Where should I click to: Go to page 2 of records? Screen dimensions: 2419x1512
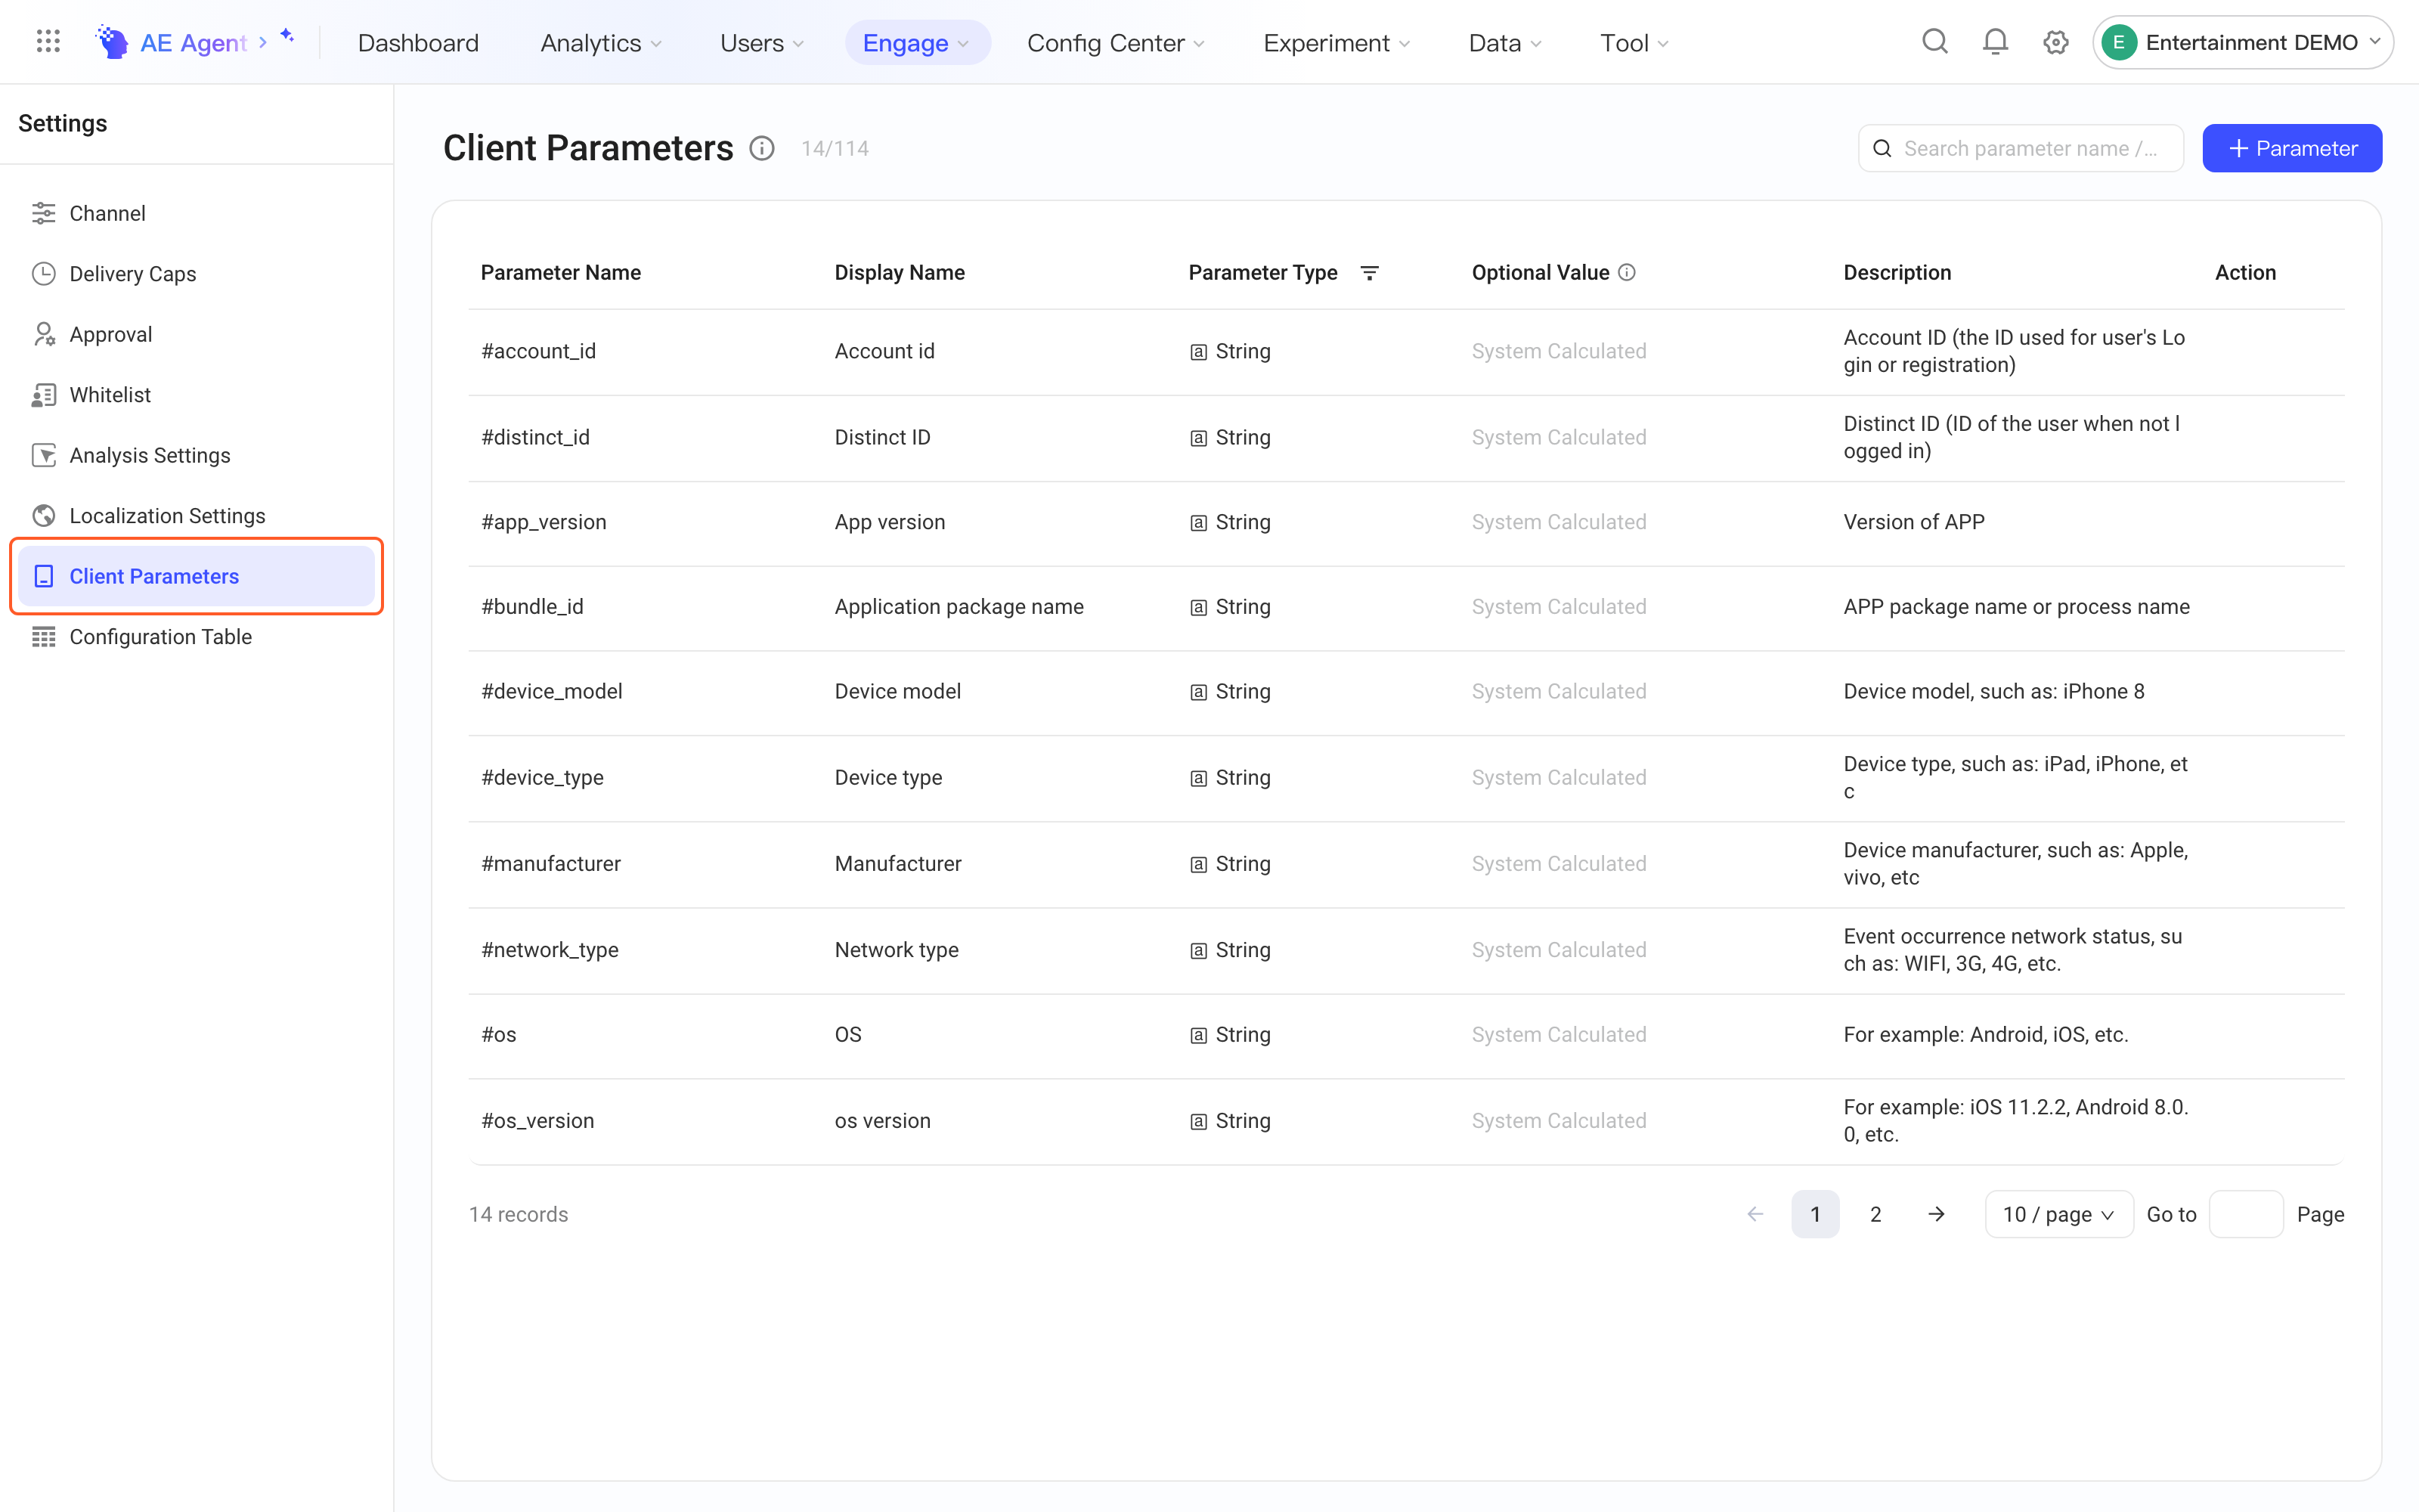tap(1876, 1214)
